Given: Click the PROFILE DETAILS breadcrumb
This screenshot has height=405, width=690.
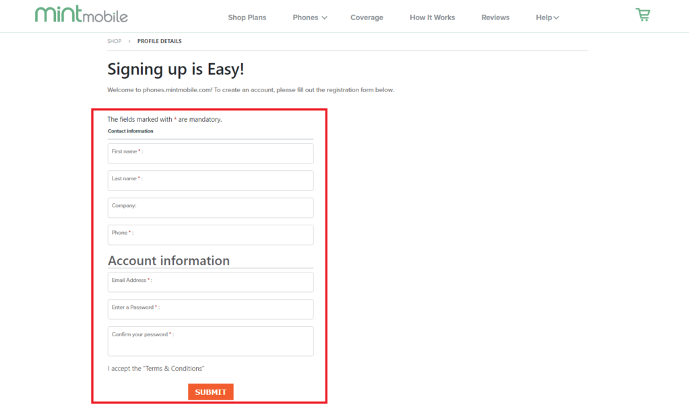Looking at the screenshot, I should point(159,41).
